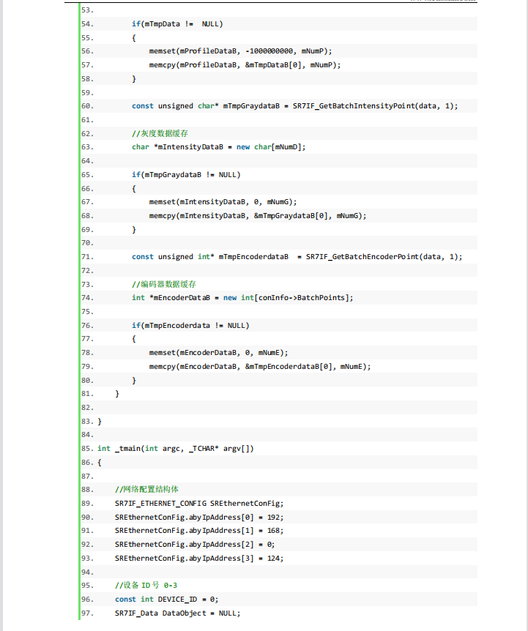Click the '_tmain(int argc, _TCHAR* argv[])' declaration

pos(176,449)
